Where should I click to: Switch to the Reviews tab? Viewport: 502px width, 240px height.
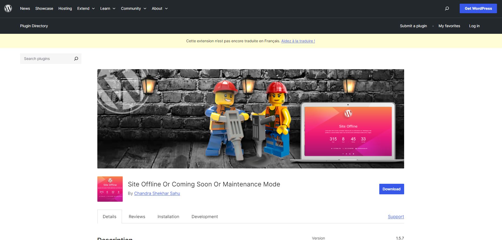pyautogui.click(x=137, y=217)
